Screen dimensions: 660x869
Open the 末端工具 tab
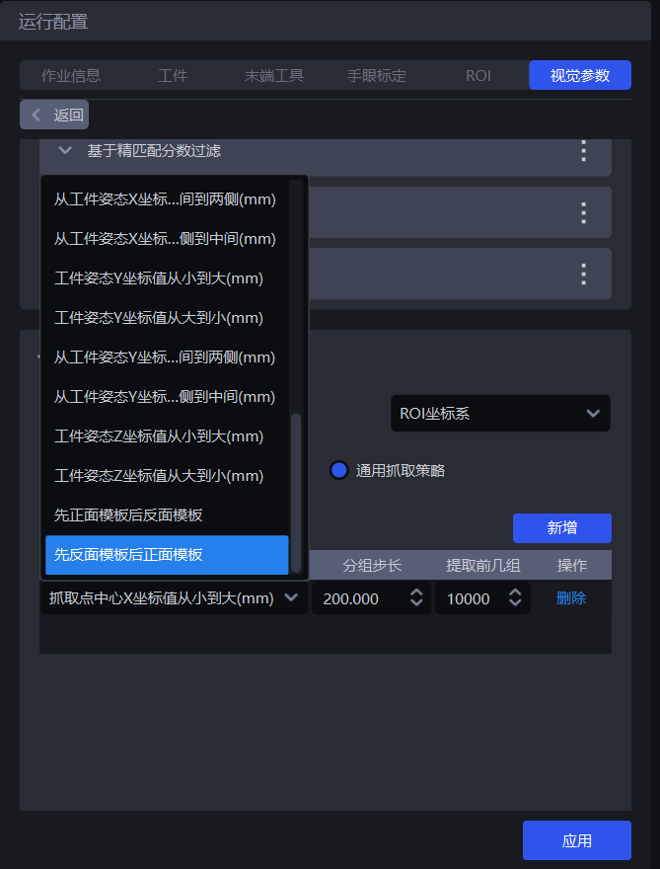click(273, 75)
